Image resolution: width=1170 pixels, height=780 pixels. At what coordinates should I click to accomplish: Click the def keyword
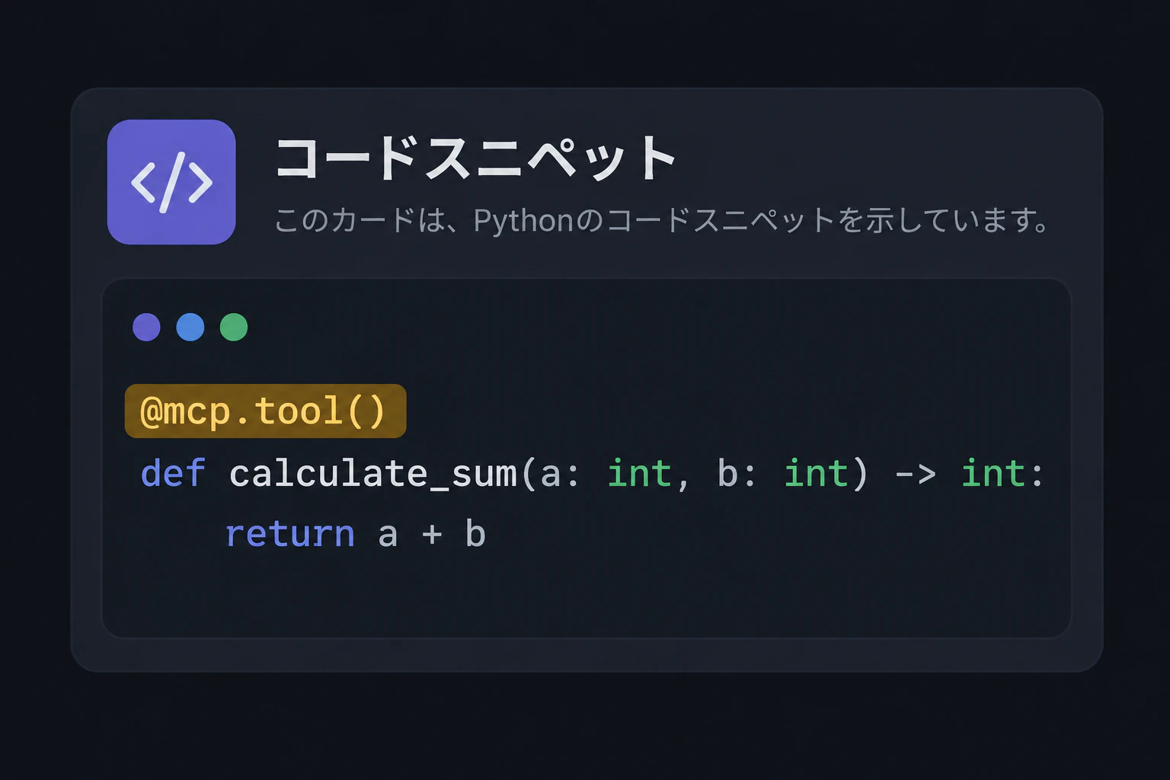pyautogui.click(x=173, y=473)
